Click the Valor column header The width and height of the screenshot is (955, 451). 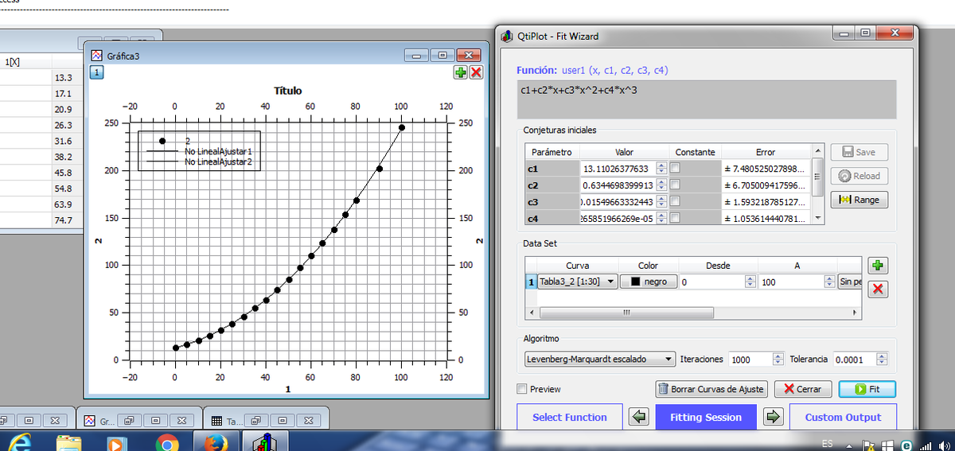pos(625,152)
